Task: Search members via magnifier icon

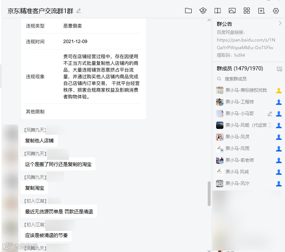Action: [219, 79]
